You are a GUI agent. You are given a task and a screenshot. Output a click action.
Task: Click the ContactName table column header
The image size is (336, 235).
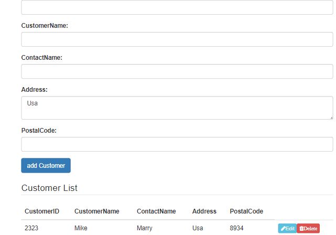click(156, 211)
